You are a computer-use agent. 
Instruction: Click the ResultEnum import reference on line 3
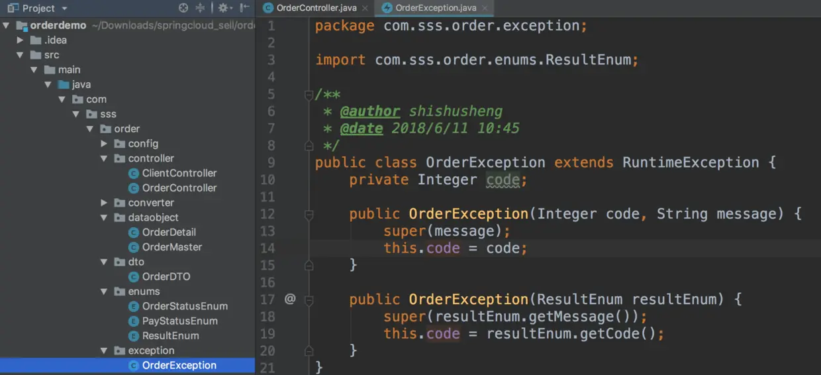point(589,60)
